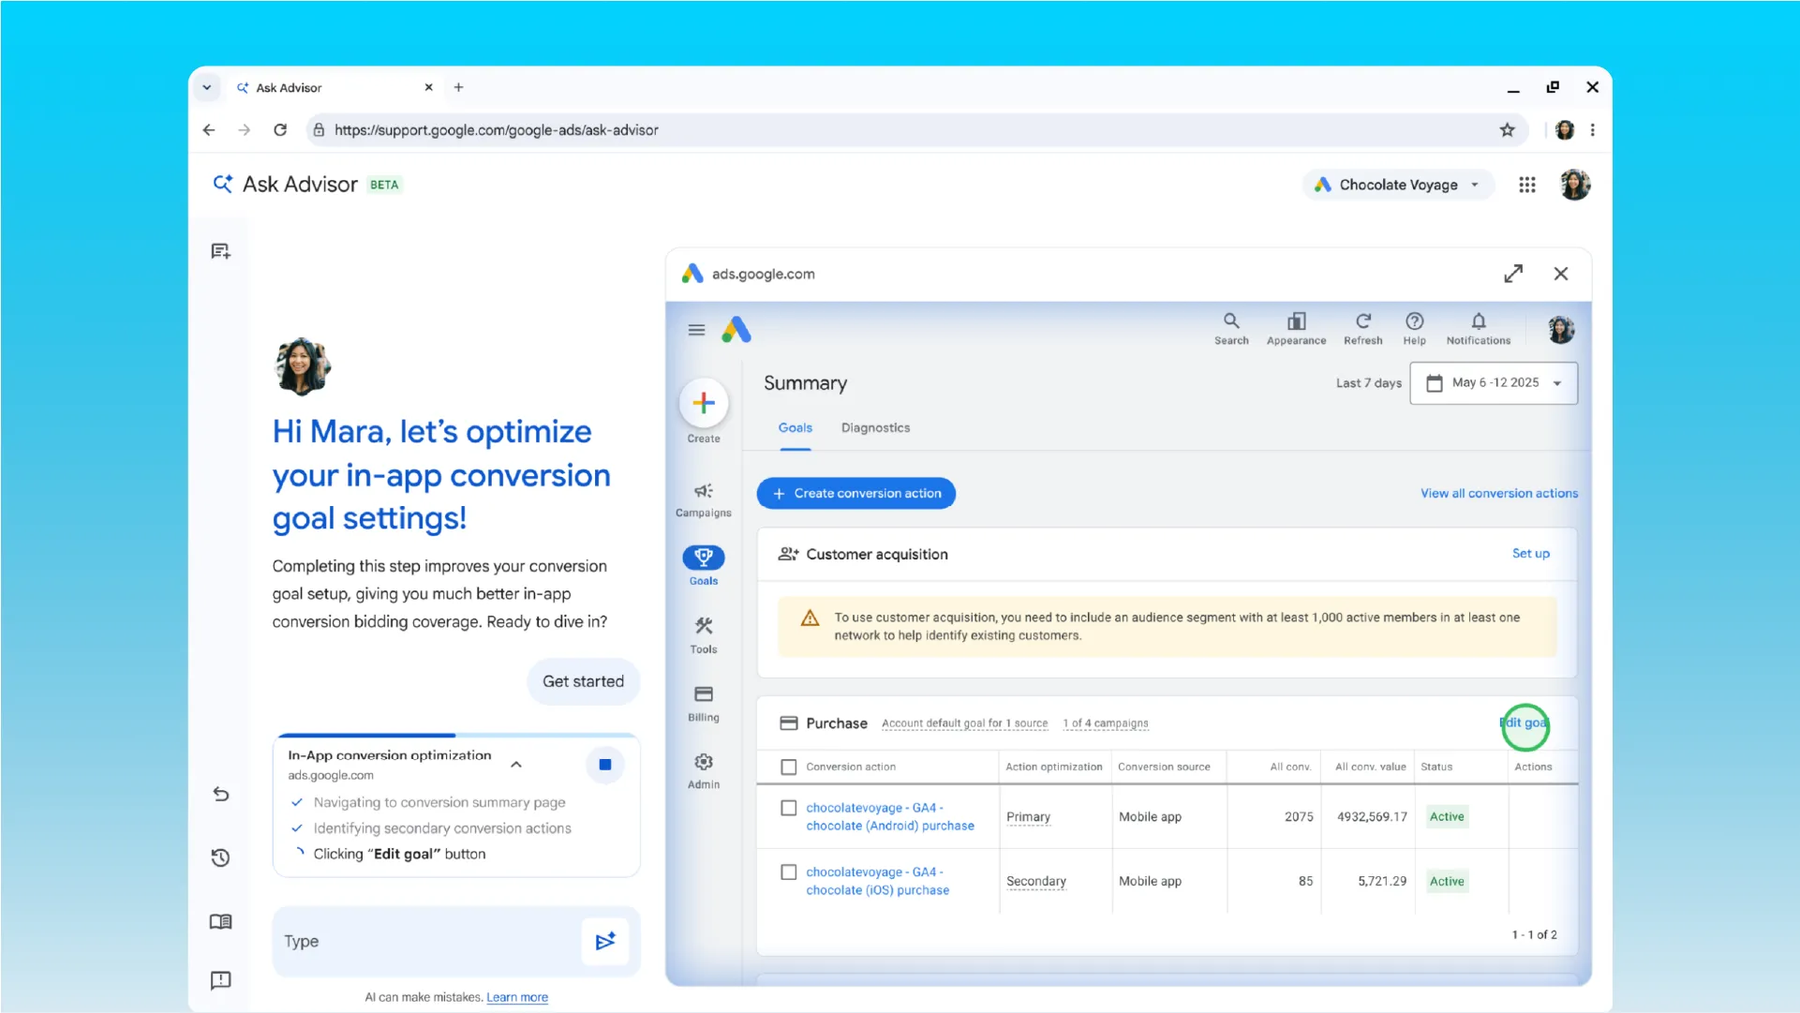
Task: Open Campaigns in the Ads sidebar
Action: pos(704,500)
